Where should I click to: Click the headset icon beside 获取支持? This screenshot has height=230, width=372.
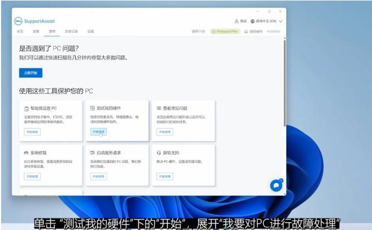coord(159,153)
